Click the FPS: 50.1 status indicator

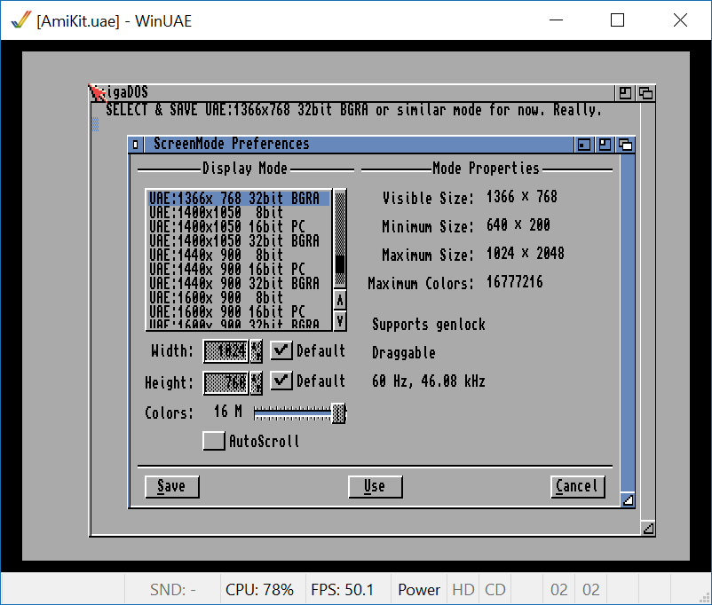pyautogui.click(x=348, y=590)
